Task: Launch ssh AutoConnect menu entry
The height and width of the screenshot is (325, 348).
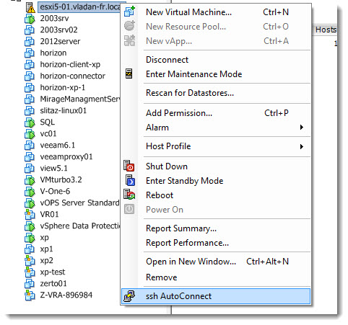Action: click(x=216, y=296)
